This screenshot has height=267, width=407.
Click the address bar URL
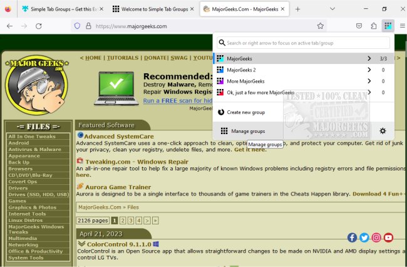131,26
